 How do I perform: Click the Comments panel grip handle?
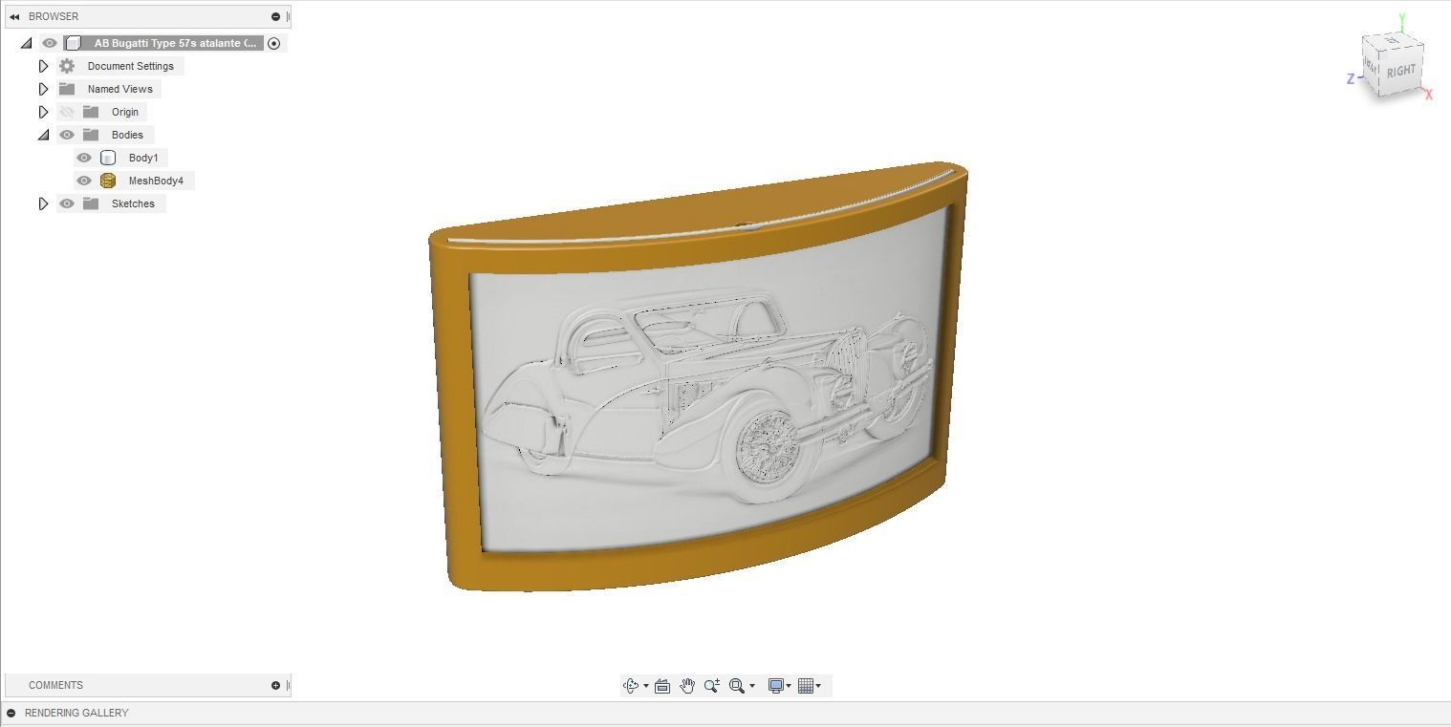click(288, 685)
